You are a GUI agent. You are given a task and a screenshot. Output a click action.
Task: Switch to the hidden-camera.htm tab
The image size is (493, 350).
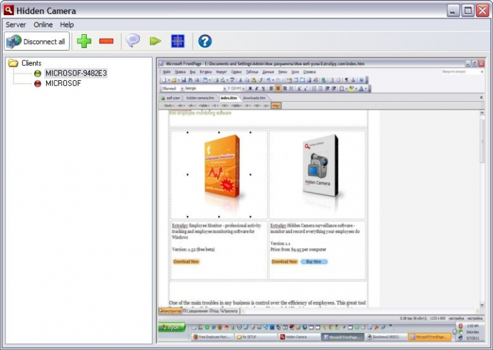200,98
